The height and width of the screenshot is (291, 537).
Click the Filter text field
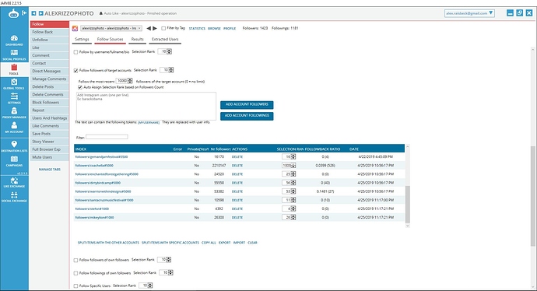(107, 137)
